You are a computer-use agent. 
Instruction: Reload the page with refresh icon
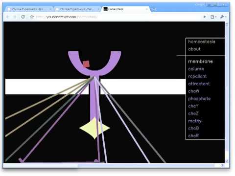coord(23,17)
